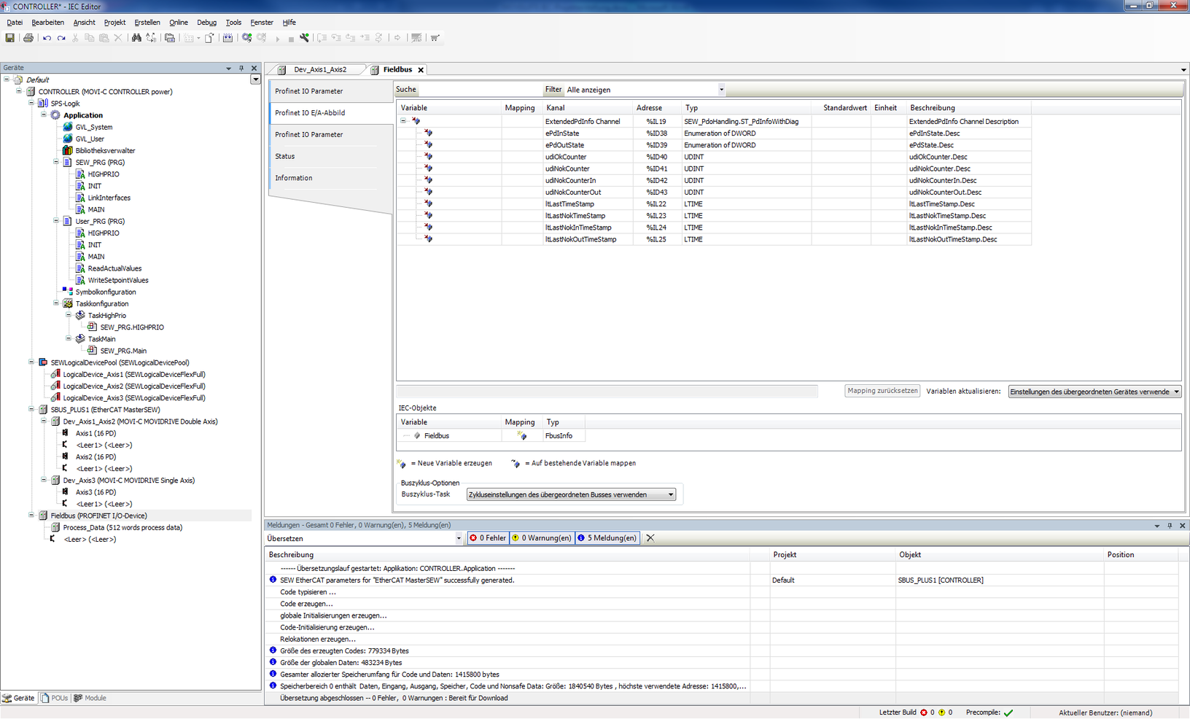Click the Mapping zurücksetzen button
The height and width of the screenshot is (719, 1190).
882,391
